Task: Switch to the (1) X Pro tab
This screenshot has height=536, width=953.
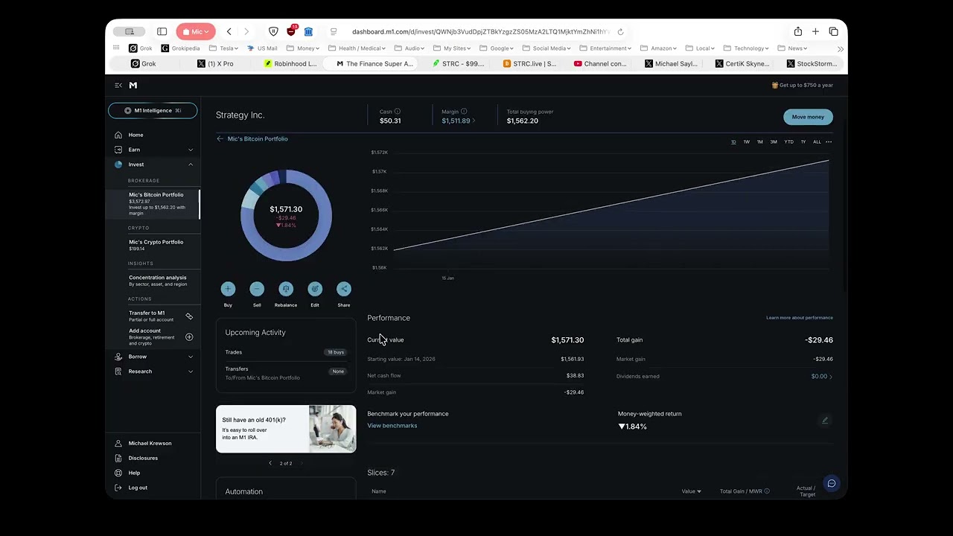Action: [216, 64]
